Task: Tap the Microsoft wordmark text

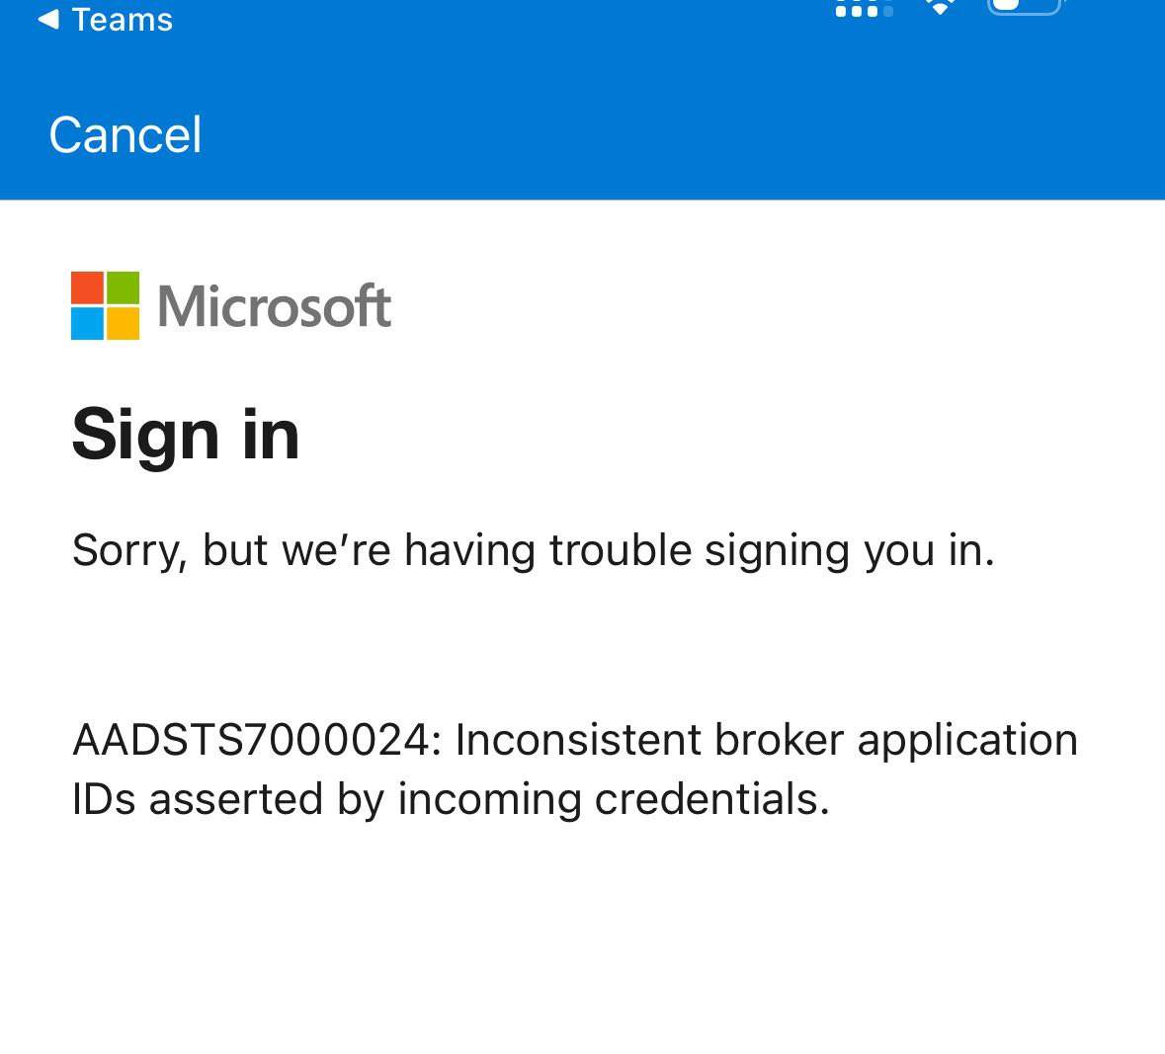Action: point(273,306)
